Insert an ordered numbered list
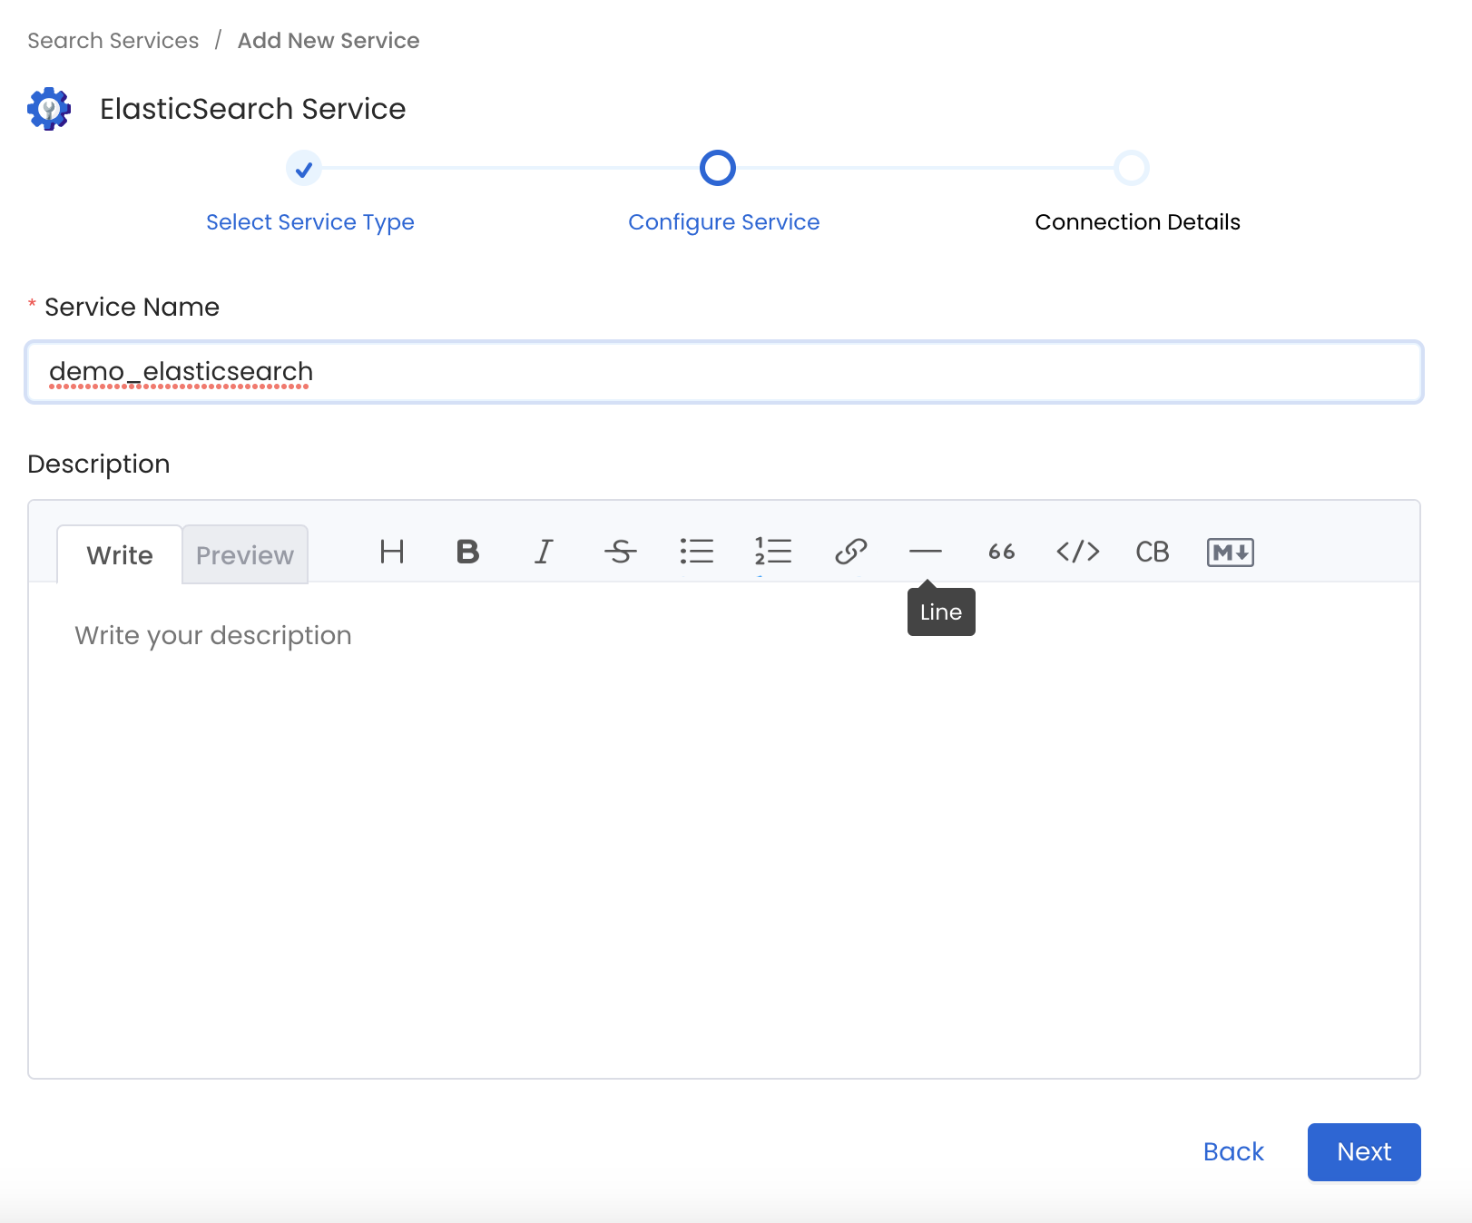The height and width of the screenshot is (1223, 1472). (x=773, y=552)
